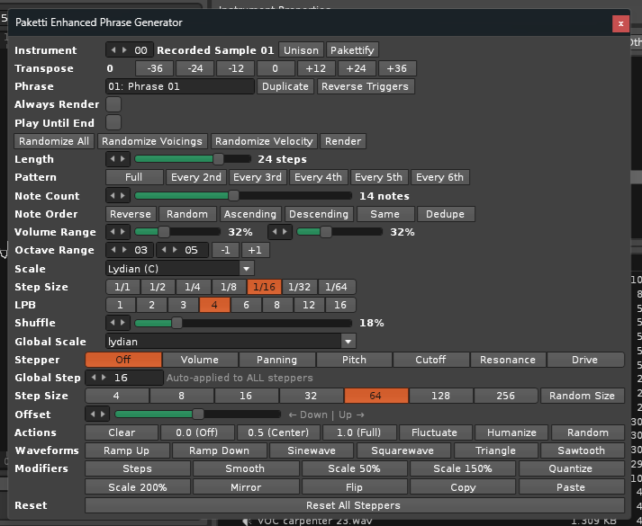Click the Offset decrement arrow
The height and width of the screenshot is (526, 642).
[x=93, y=414]
